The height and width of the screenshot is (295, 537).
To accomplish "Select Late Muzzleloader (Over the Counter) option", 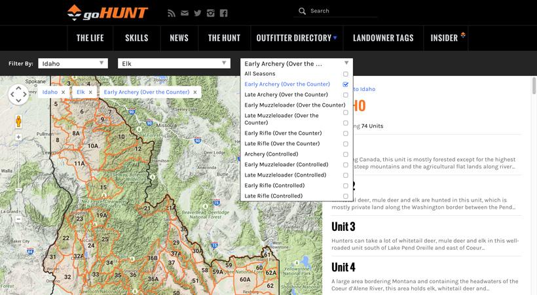I will 282,119.
